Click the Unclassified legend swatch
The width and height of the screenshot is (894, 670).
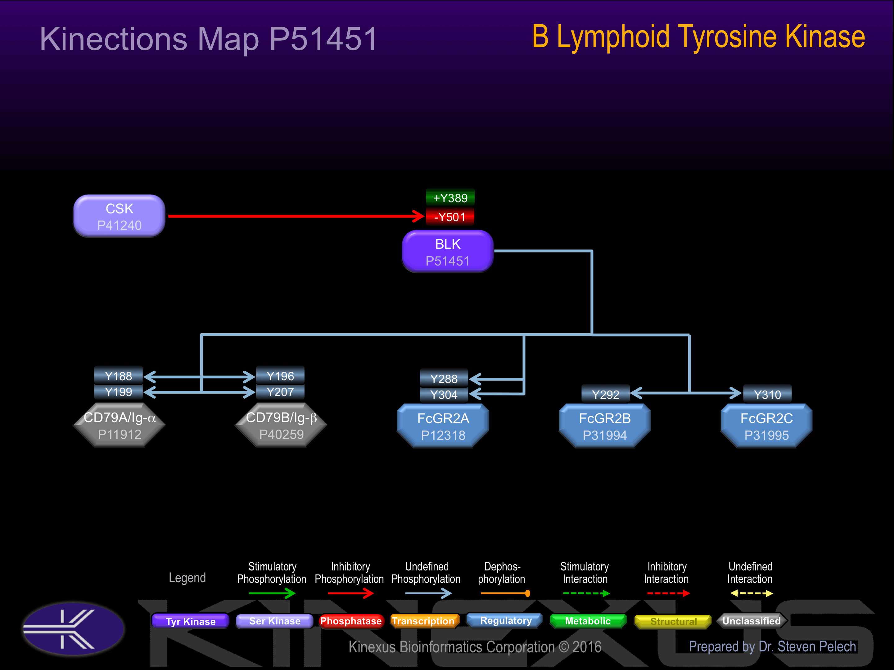pyautogui.click(x=752, y=621)
